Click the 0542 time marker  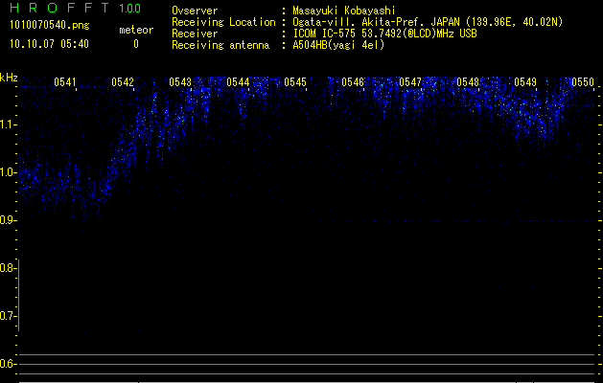123,82
